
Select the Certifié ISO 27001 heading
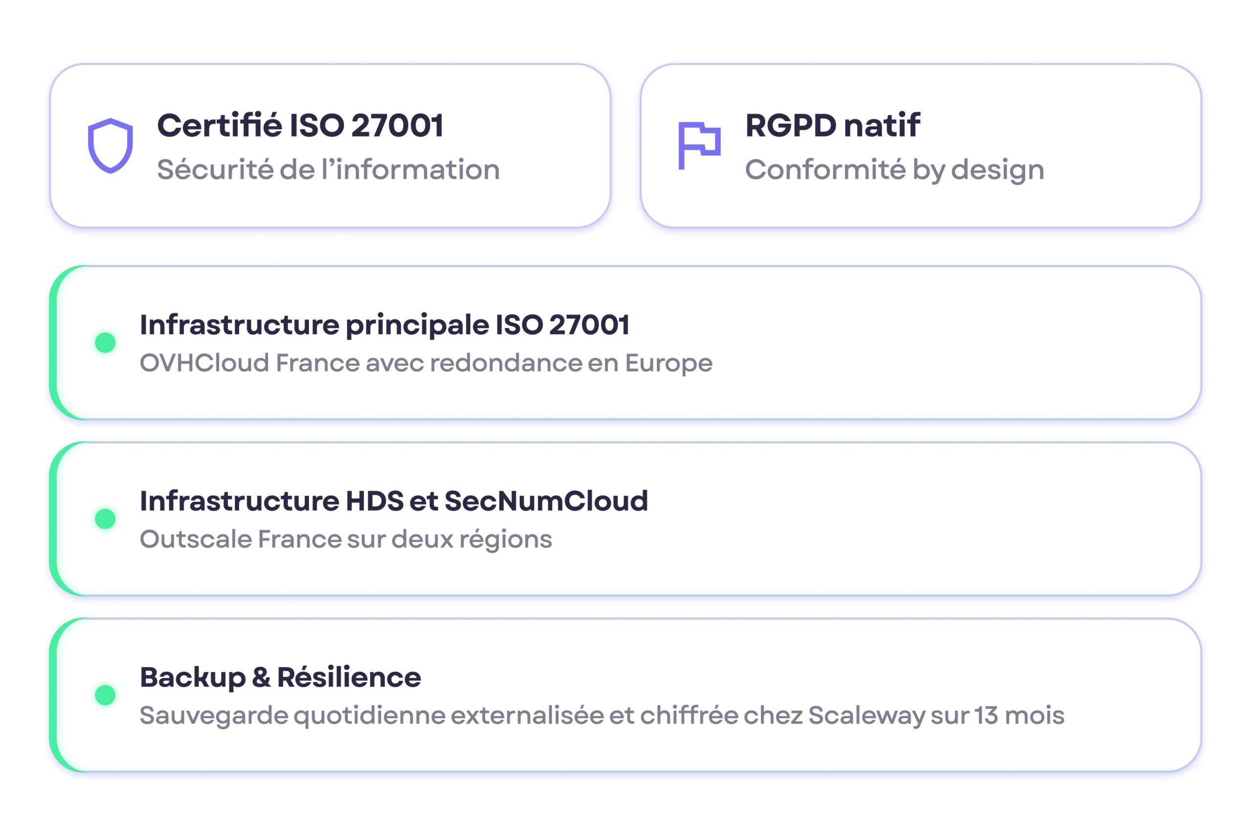300,126
